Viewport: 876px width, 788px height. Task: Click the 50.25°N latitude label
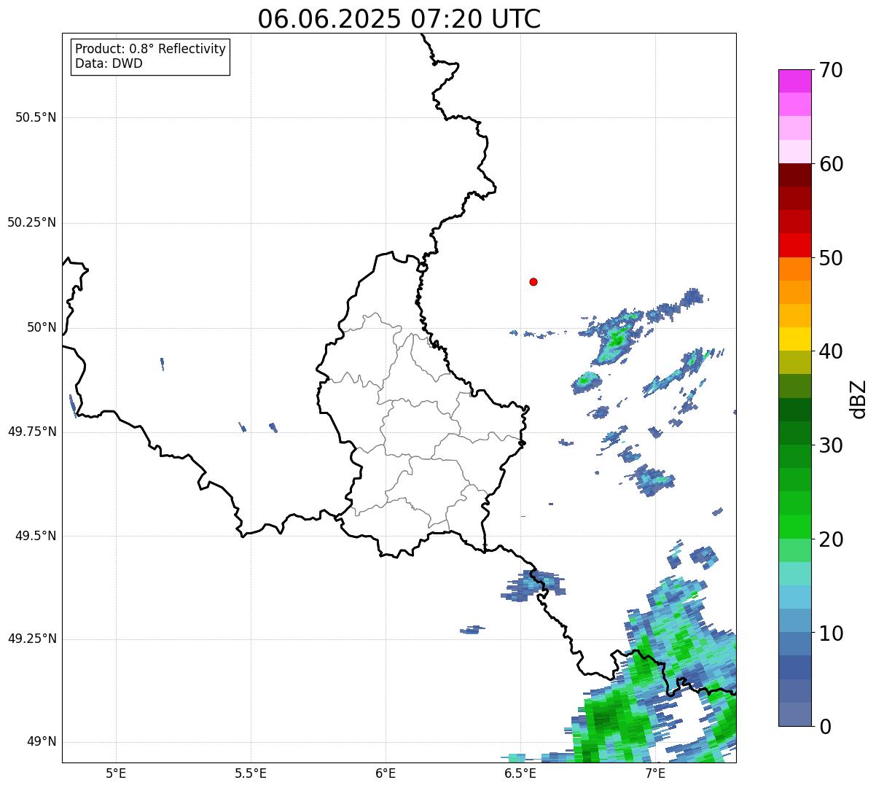31,222
